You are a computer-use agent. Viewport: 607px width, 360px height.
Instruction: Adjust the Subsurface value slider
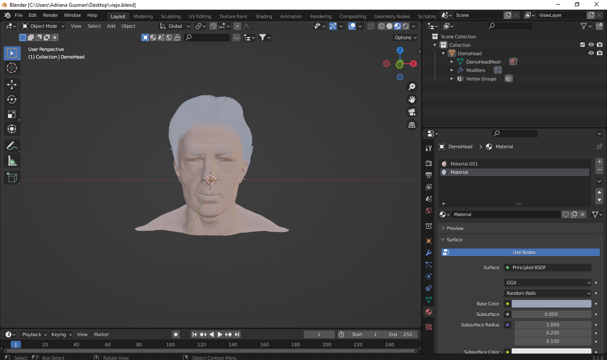(551, 314)
